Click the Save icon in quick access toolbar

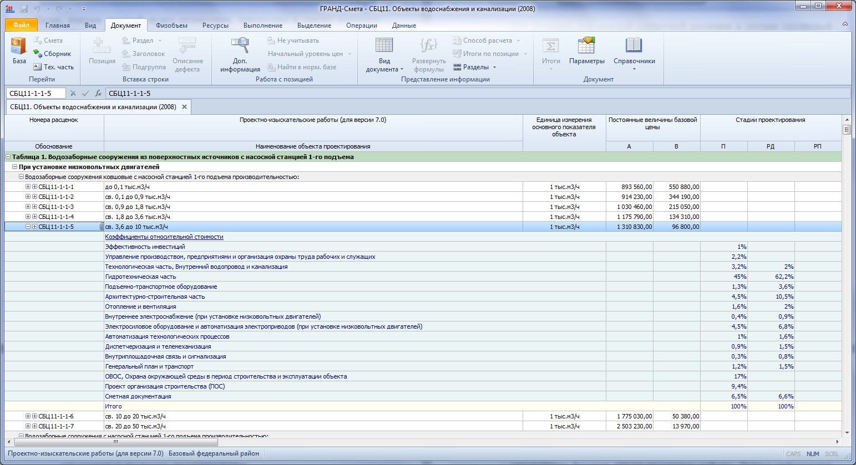(23, 9)
